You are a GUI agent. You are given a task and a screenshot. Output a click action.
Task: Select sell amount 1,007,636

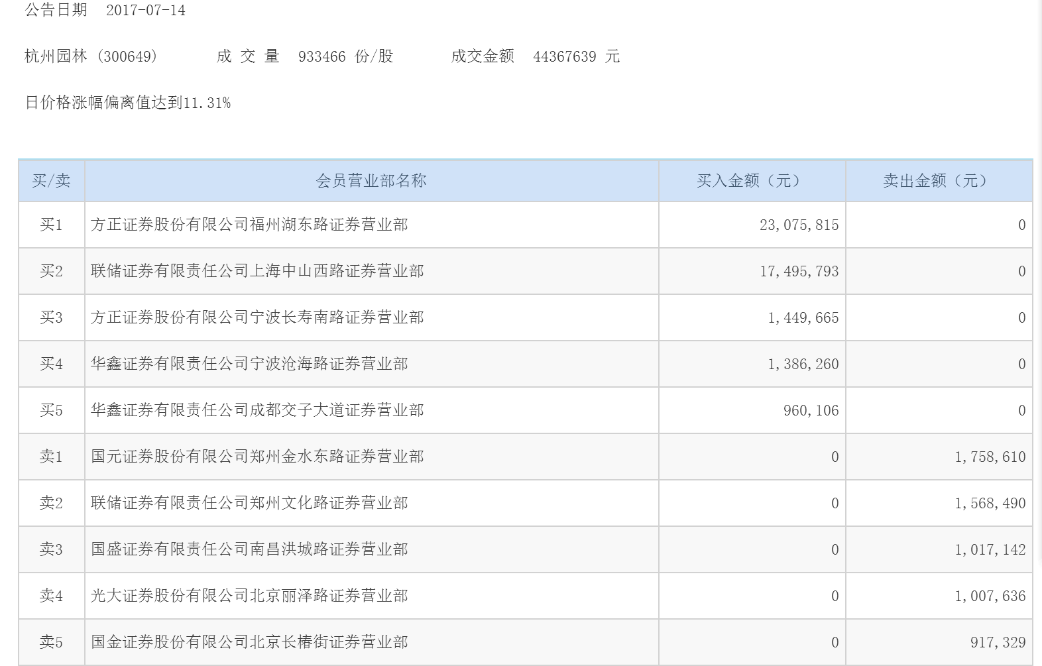(990, 596)
